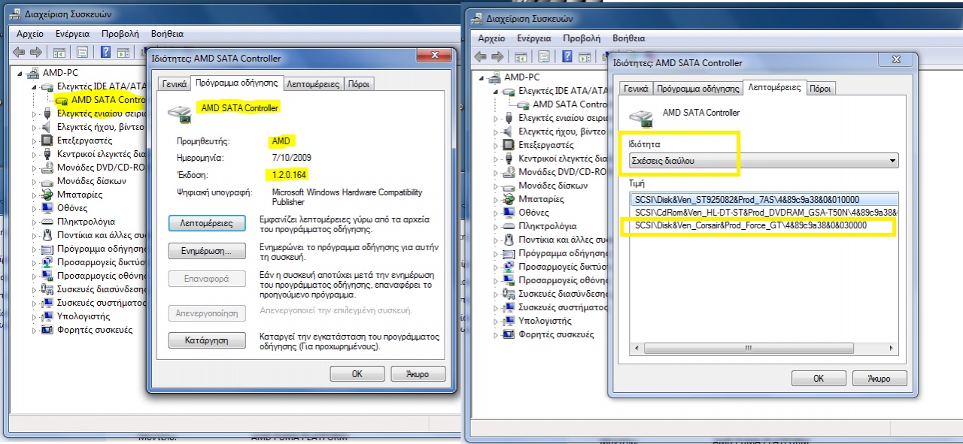
Task: Click Λεπτομέρειες driver details button
Action: [x=207, y=223]
